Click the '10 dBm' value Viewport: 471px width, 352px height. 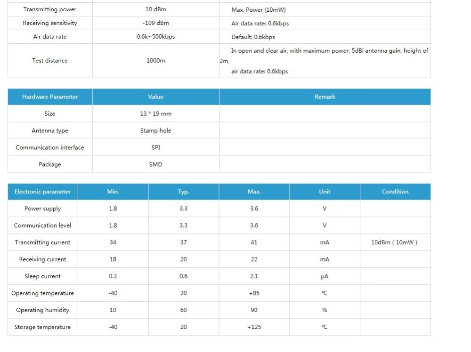click(155, 9)
